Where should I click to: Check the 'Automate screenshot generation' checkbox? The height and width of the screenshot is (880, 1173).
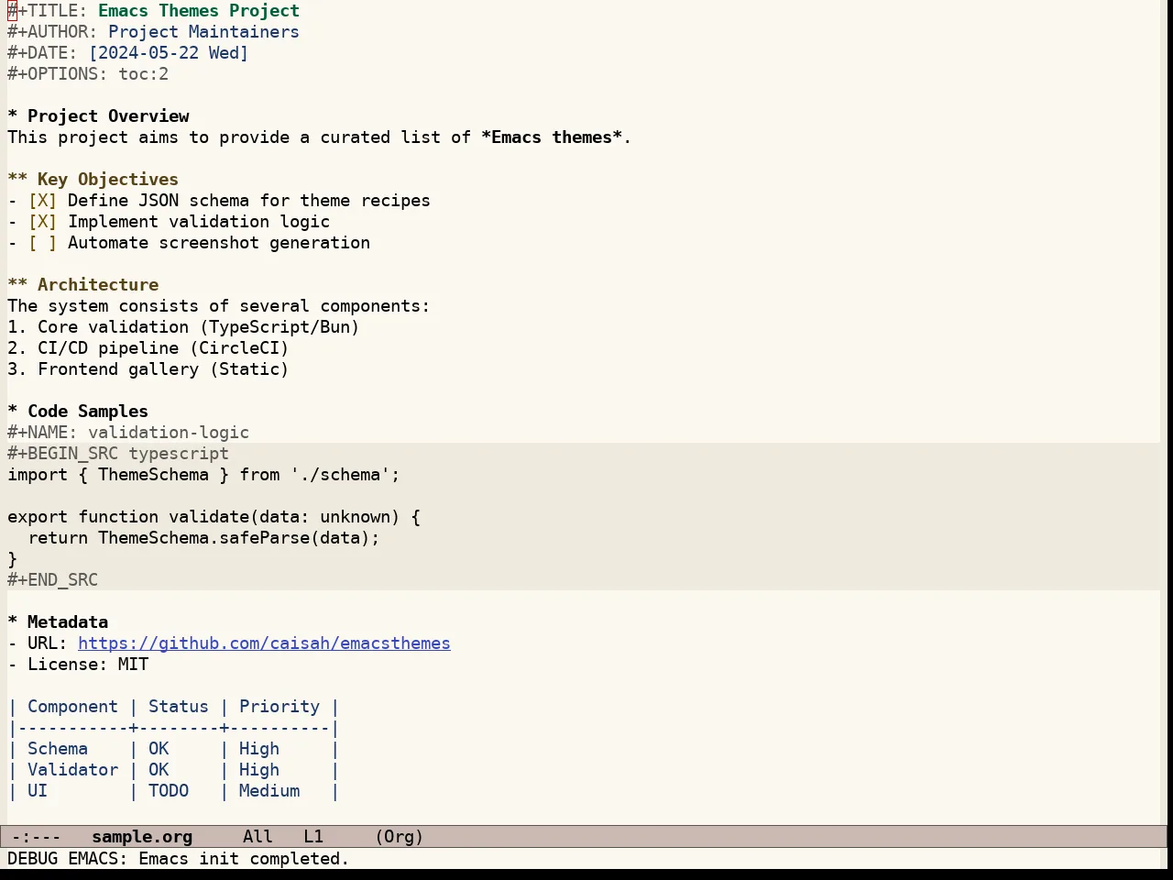tap(42, 243)
